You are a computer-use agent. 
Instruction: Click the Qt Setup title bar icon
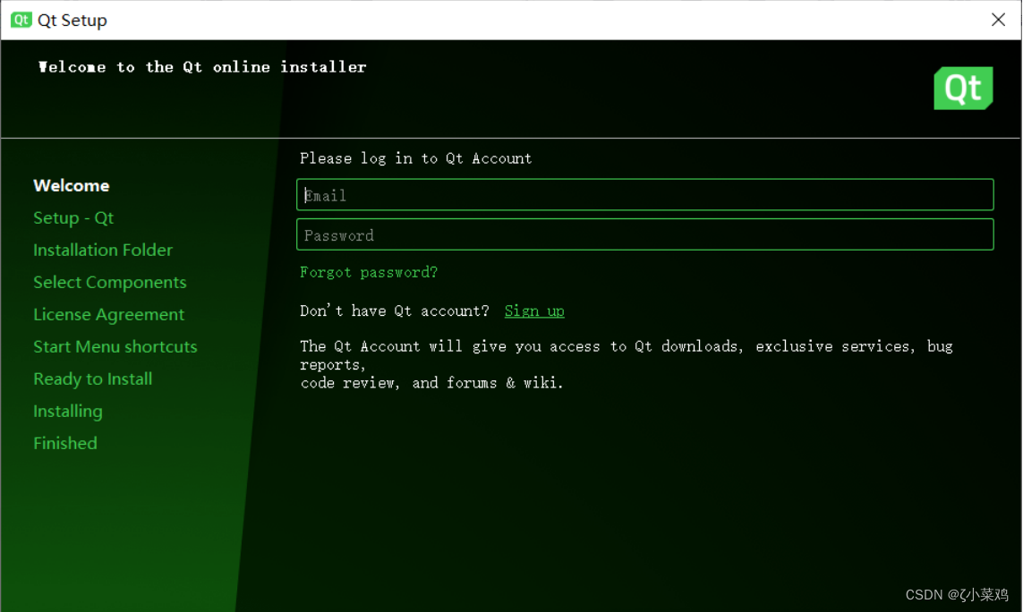[x=21, y=20]
